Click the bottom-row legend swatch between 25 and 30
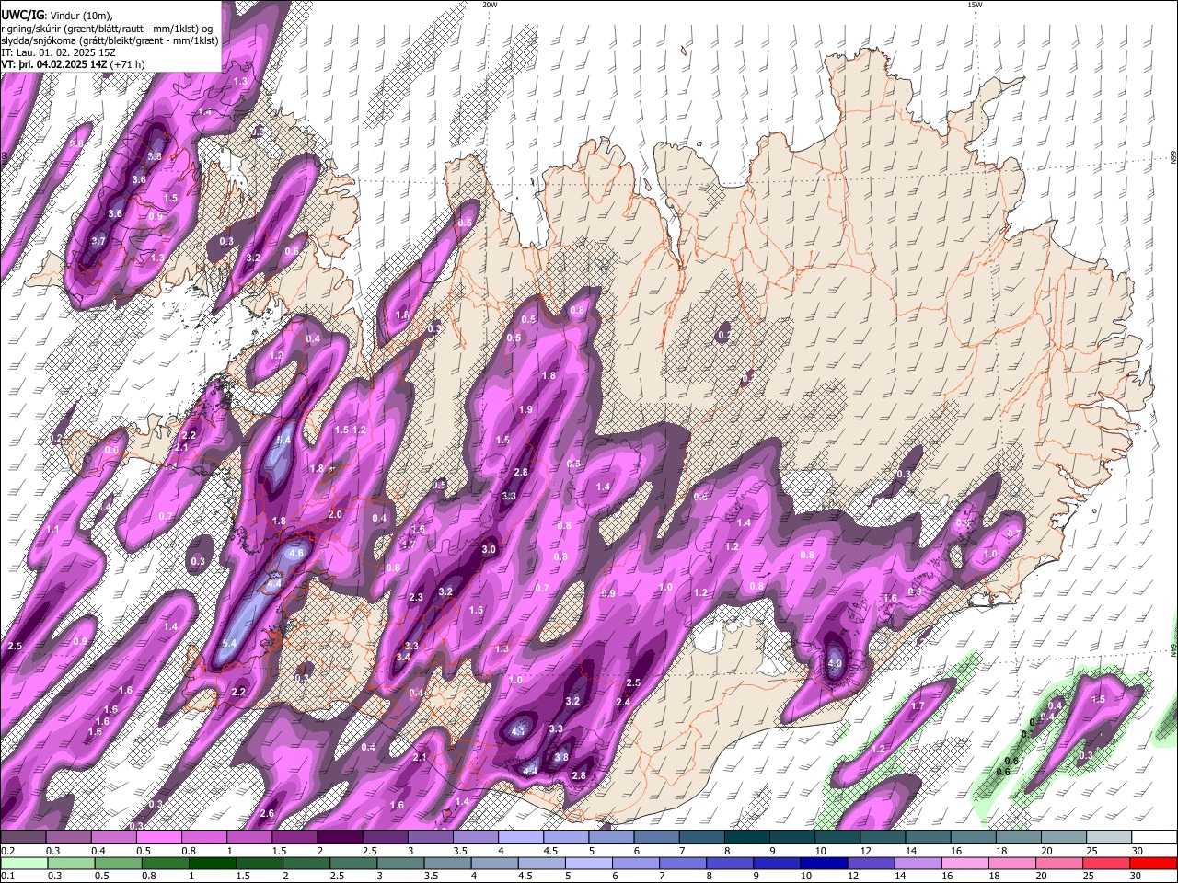 pos(1108,863)
